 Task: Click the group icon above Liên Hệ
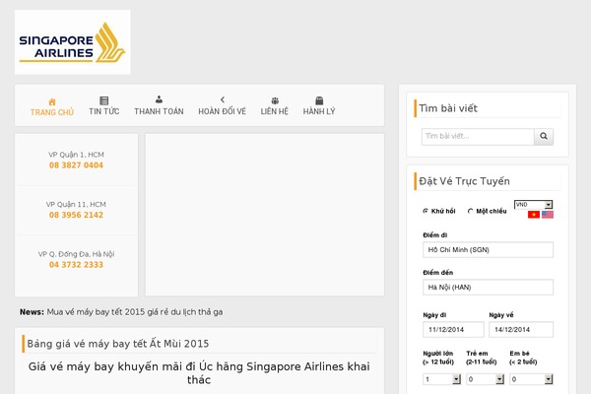coord(275,100)
